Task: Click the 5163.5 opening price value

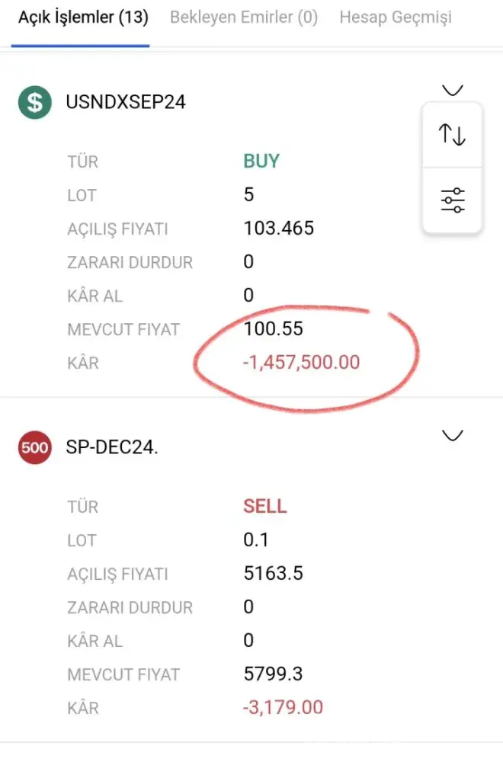Action: point(273,574)
